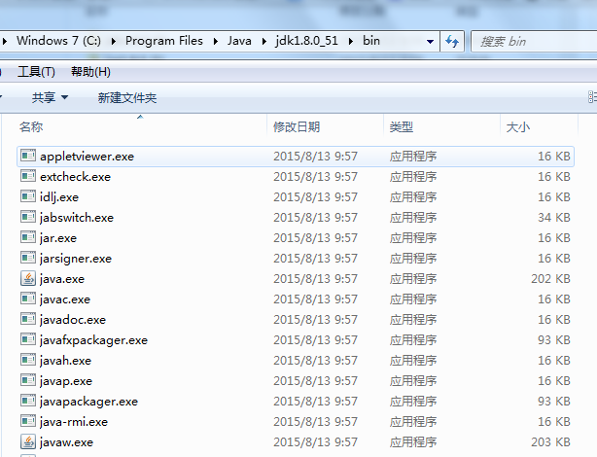Click the appletviewer.exe file icon
Screen dimensions: 597x457
[x=28, y=156]
